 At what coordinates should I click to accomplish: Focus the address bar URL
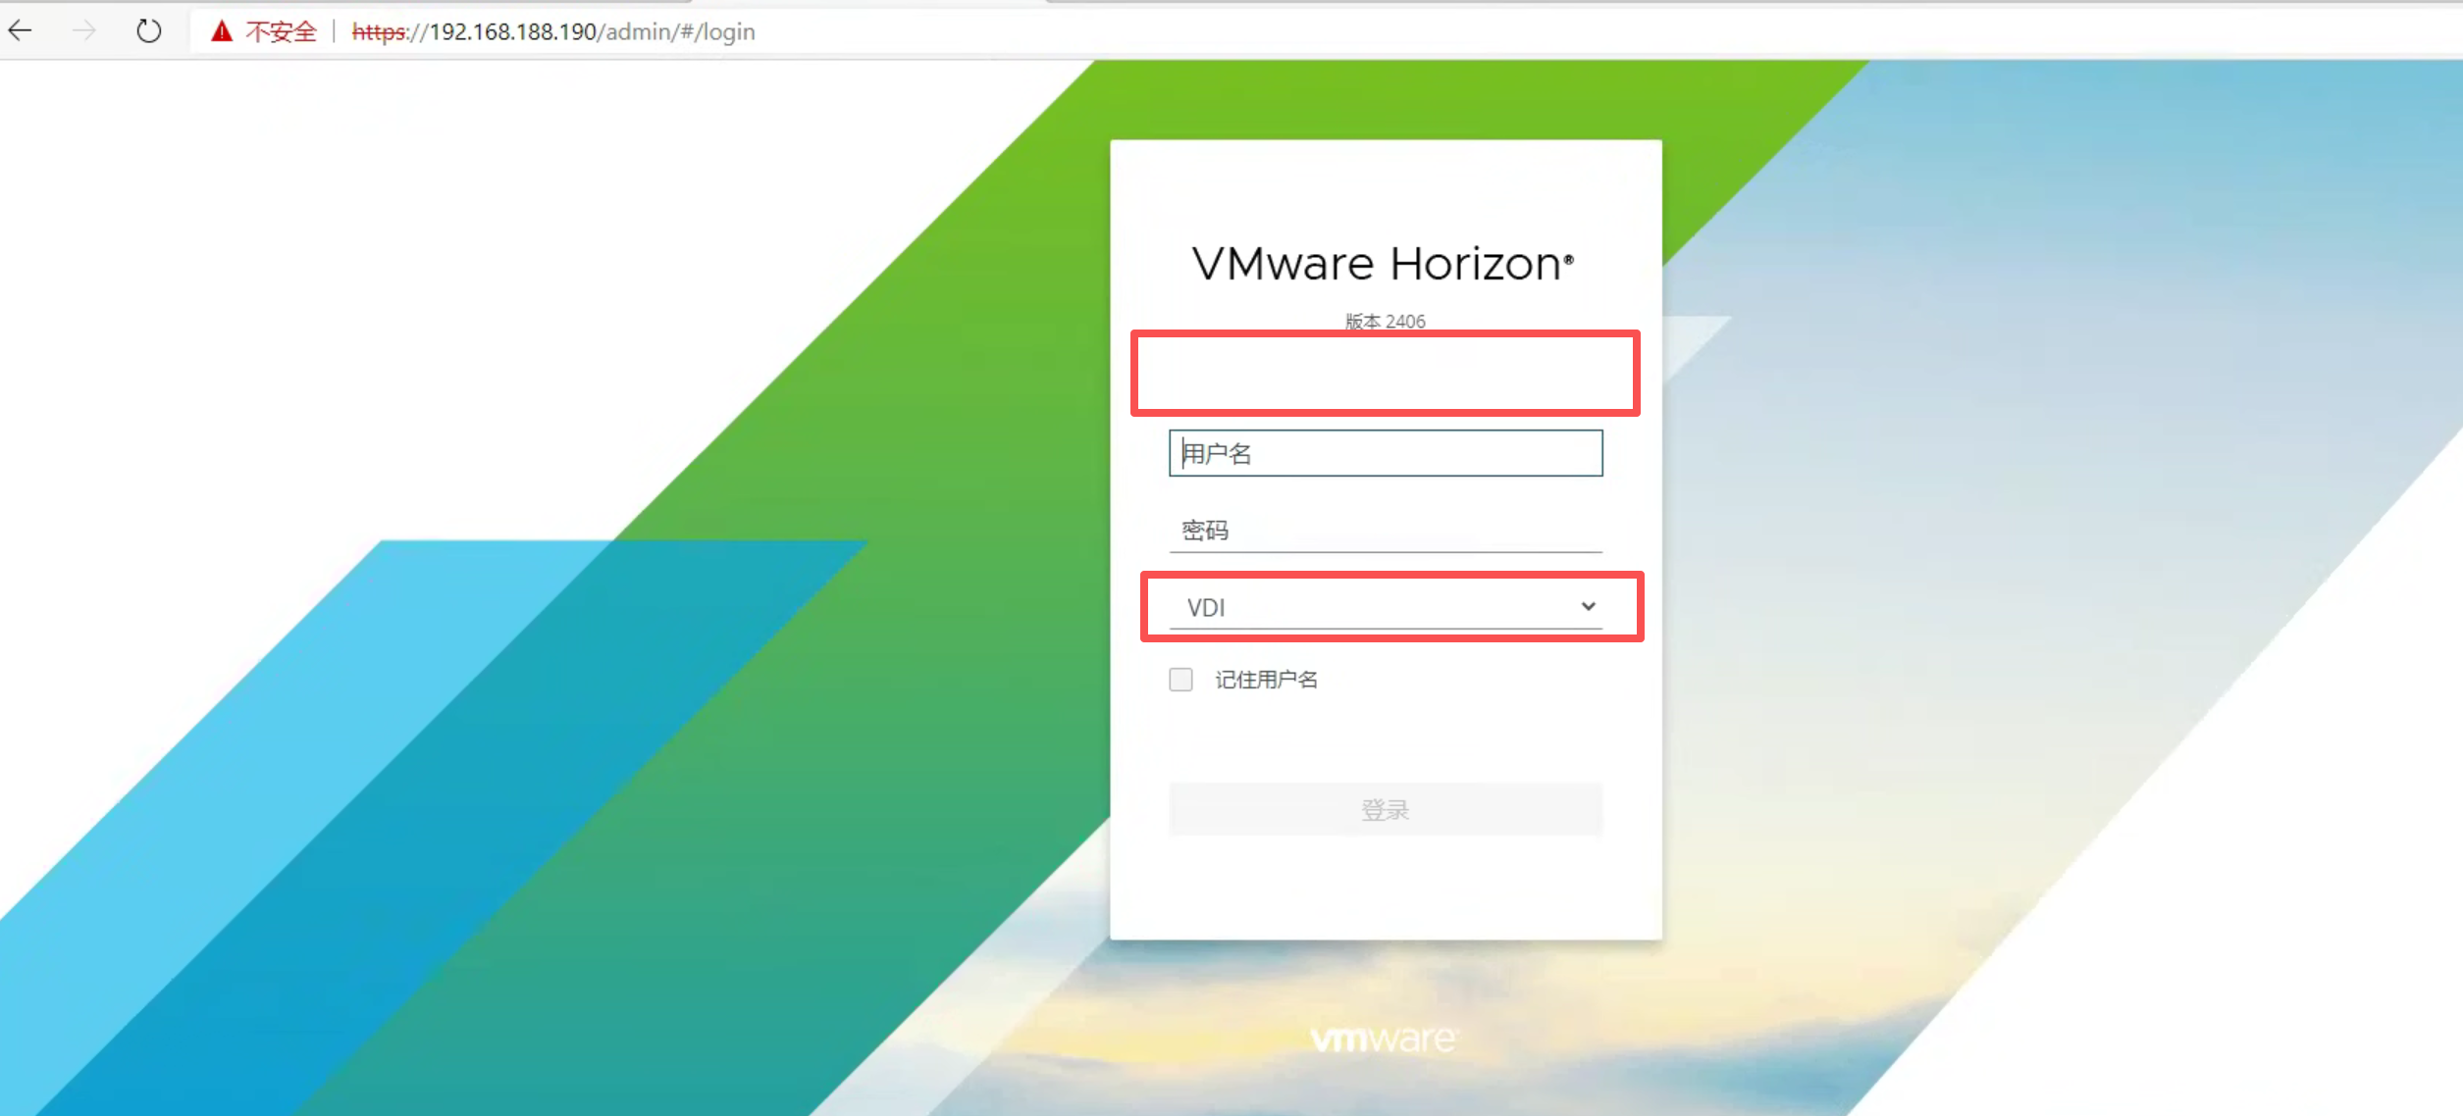[553, 31]
